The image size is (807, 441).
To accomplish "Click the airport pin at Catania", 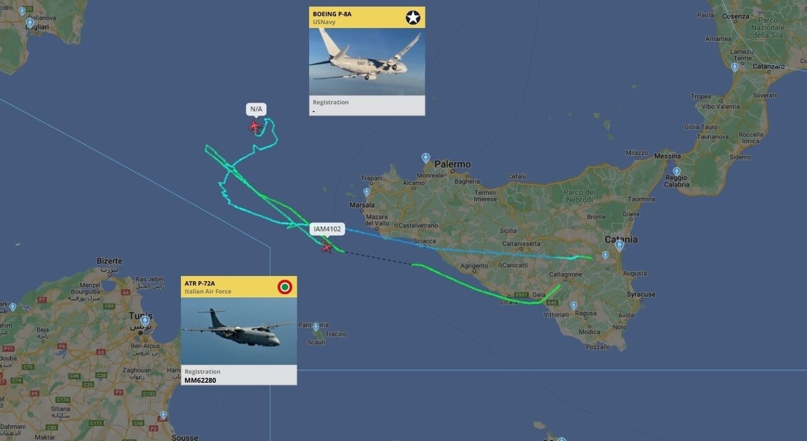I will click(x=619, y=245).
